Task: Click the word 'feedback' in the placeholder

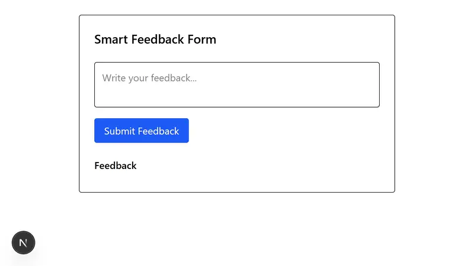Action: 174,77
